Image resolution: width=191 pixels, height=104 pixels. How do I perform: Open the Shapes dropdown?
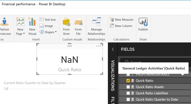pyautogui.click(x=48, y=32)
